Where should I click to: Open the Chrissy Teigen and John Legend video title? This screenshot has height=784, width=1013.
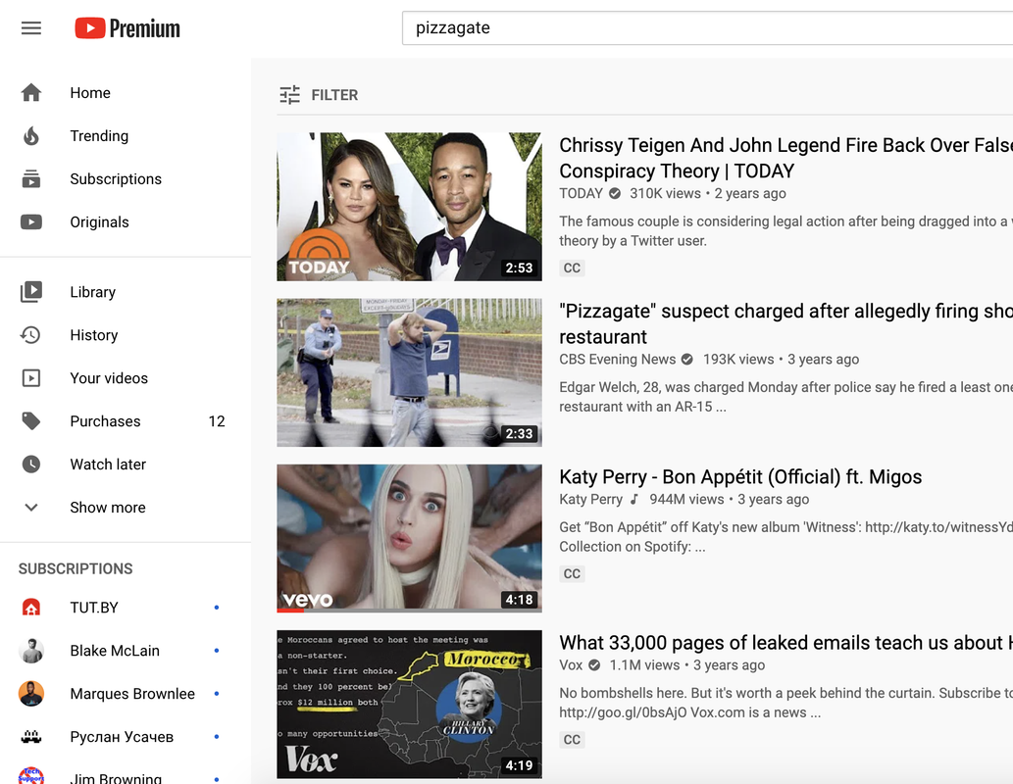(x=785, y=158)
